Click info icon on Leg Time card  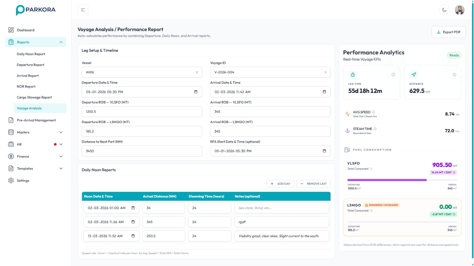393,75
